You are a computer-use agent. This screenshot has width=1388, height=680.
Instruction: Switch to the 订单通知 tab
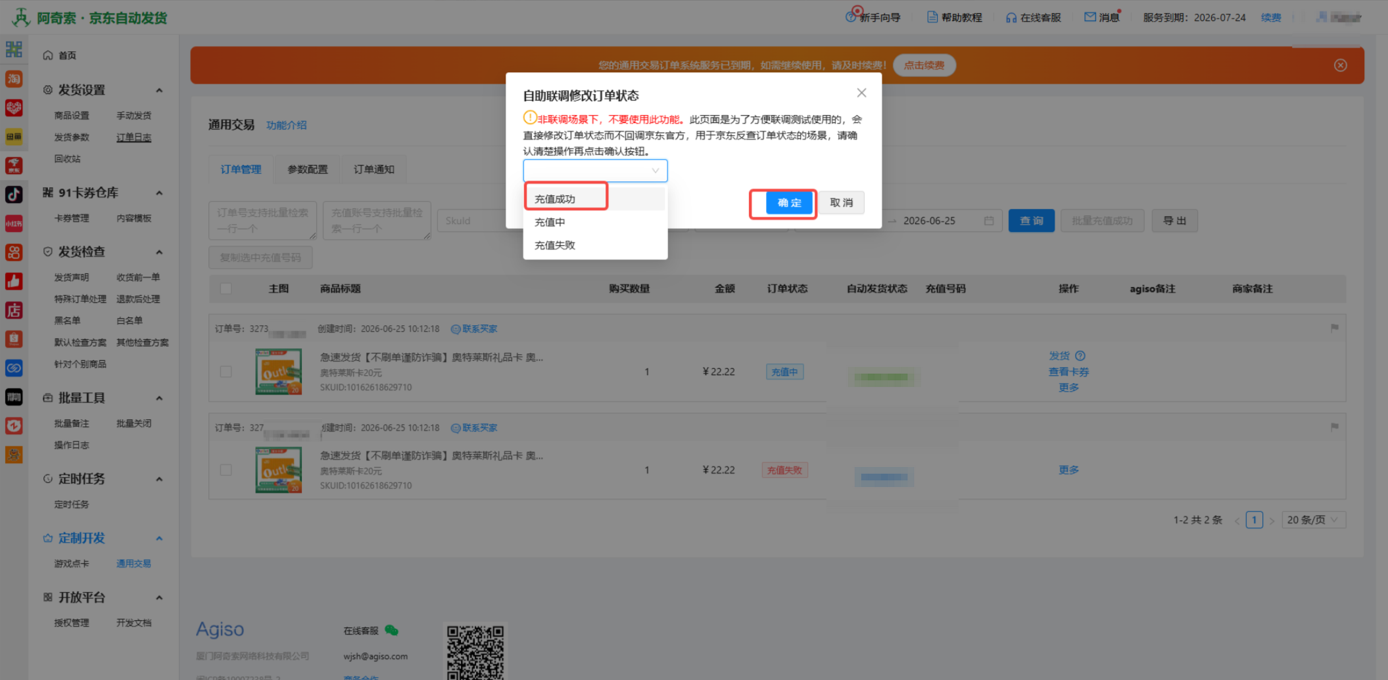coord(373,170)
